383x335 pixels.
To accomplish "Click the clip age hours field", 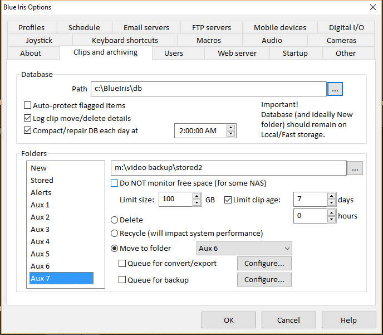I will point(310,216).
